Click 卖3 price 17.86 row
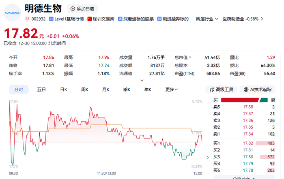Viewport: 284px width, 179px height. tap(244, 121)
